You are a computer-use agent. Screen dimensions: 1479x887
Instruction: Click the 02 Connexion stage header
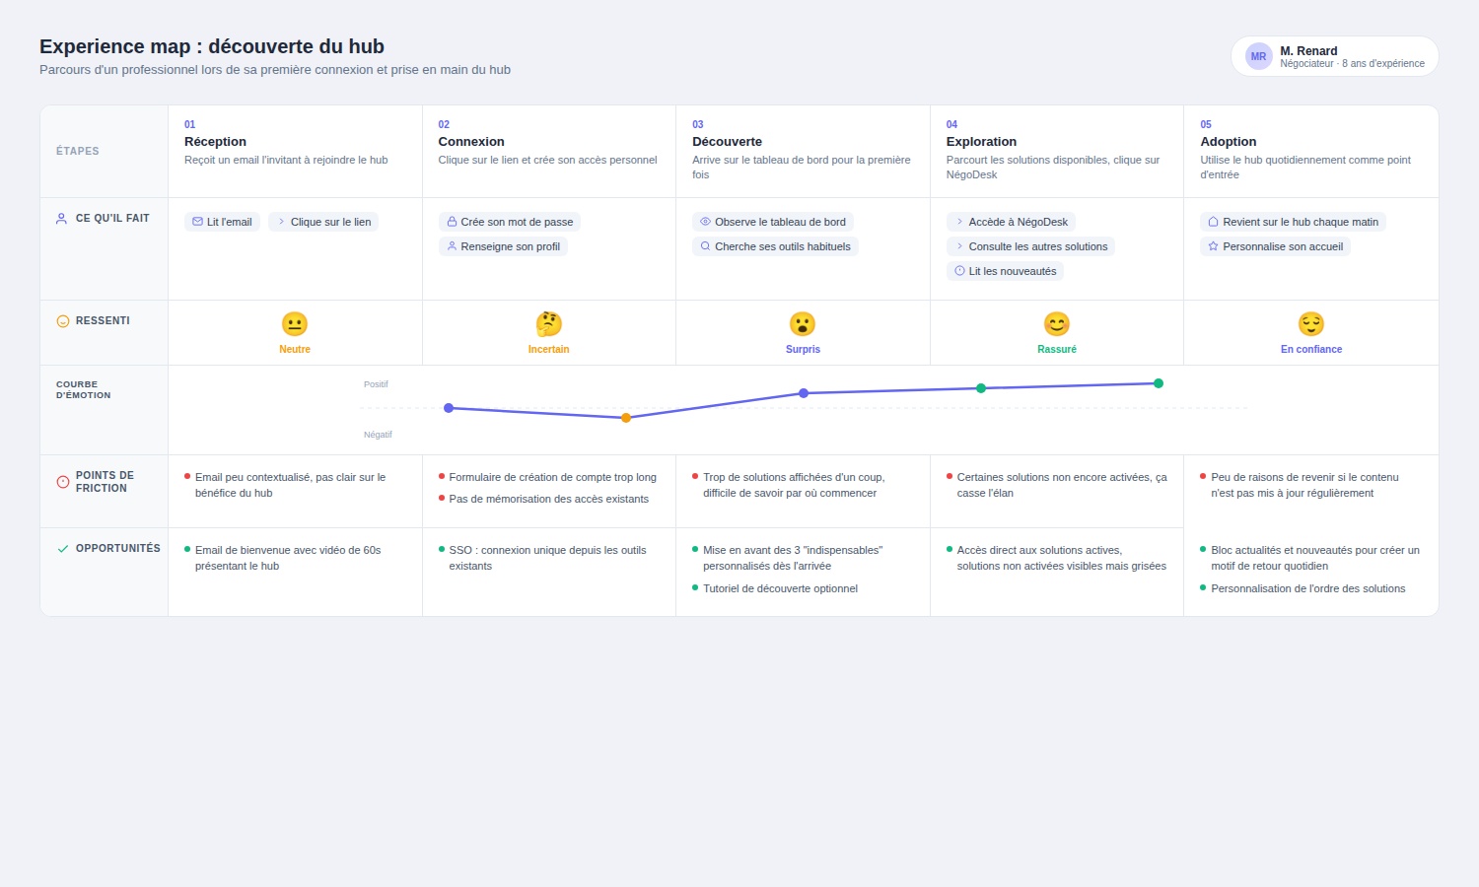549,151
